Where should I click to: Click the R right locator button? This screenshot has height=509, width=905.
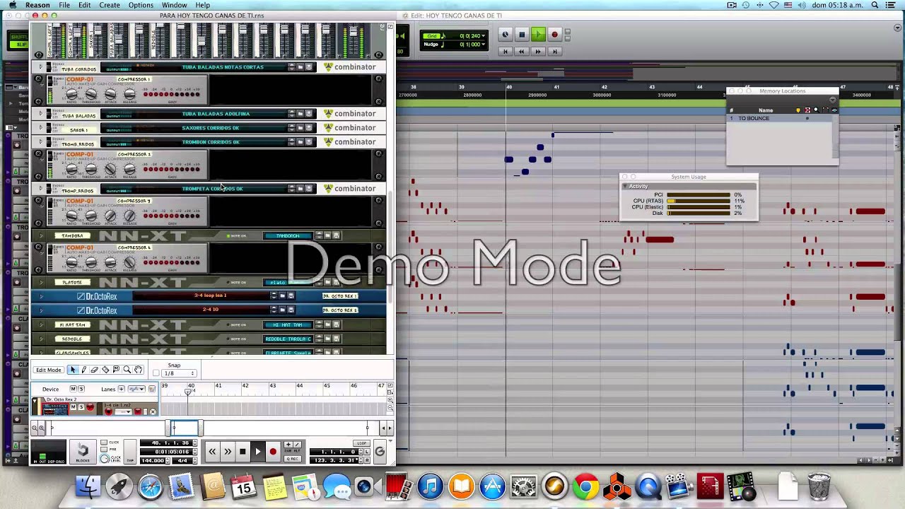[368, 460]
